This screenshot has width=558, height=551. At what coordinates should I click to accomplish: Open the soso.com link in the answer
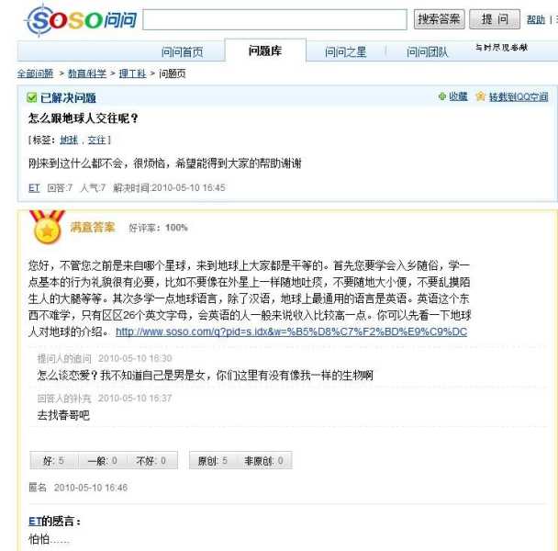[x=291, y=332]
